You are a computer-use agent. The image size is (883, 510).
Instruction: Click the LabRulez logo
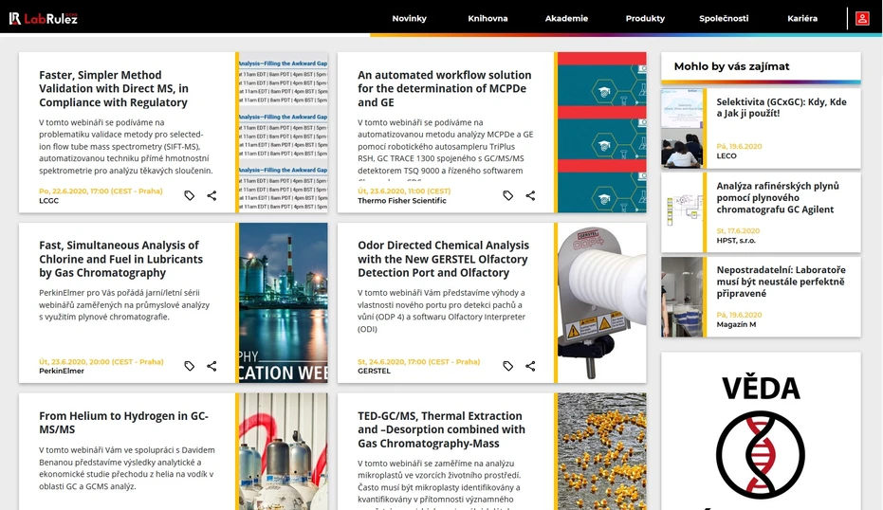point(44,18)
